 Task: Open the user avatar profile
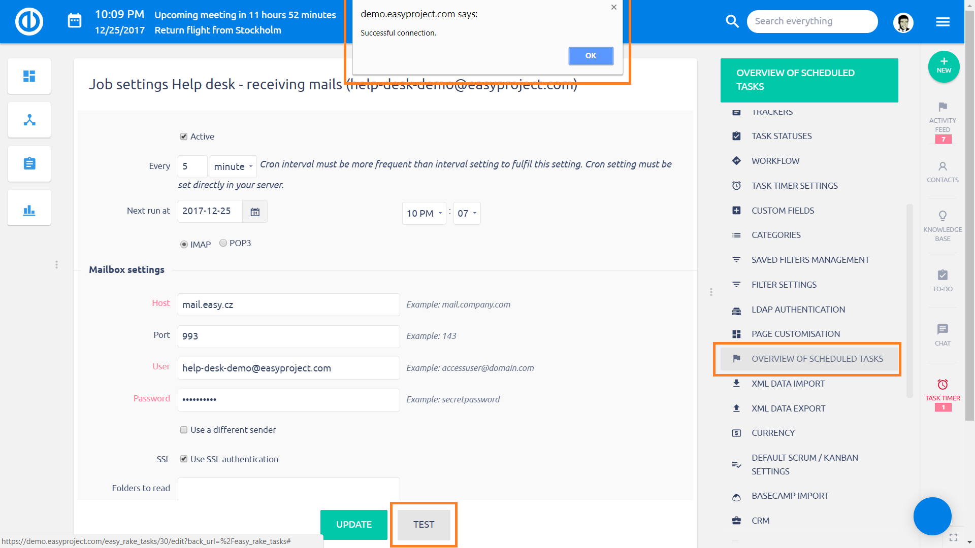click(x=903, y=22)
